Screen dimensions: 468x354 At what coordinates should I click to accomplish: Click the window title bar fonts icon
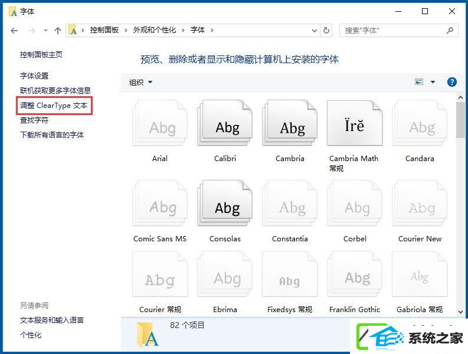[x=13, y=12]
